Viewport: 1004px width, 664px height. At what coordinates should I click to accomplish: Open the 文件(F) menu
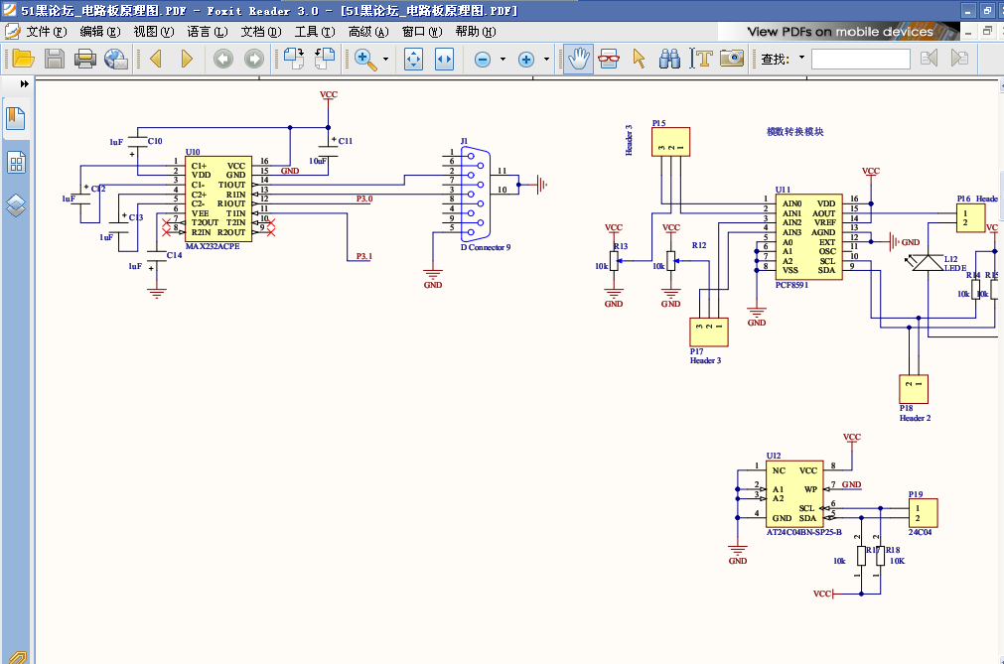coord(46,32)
